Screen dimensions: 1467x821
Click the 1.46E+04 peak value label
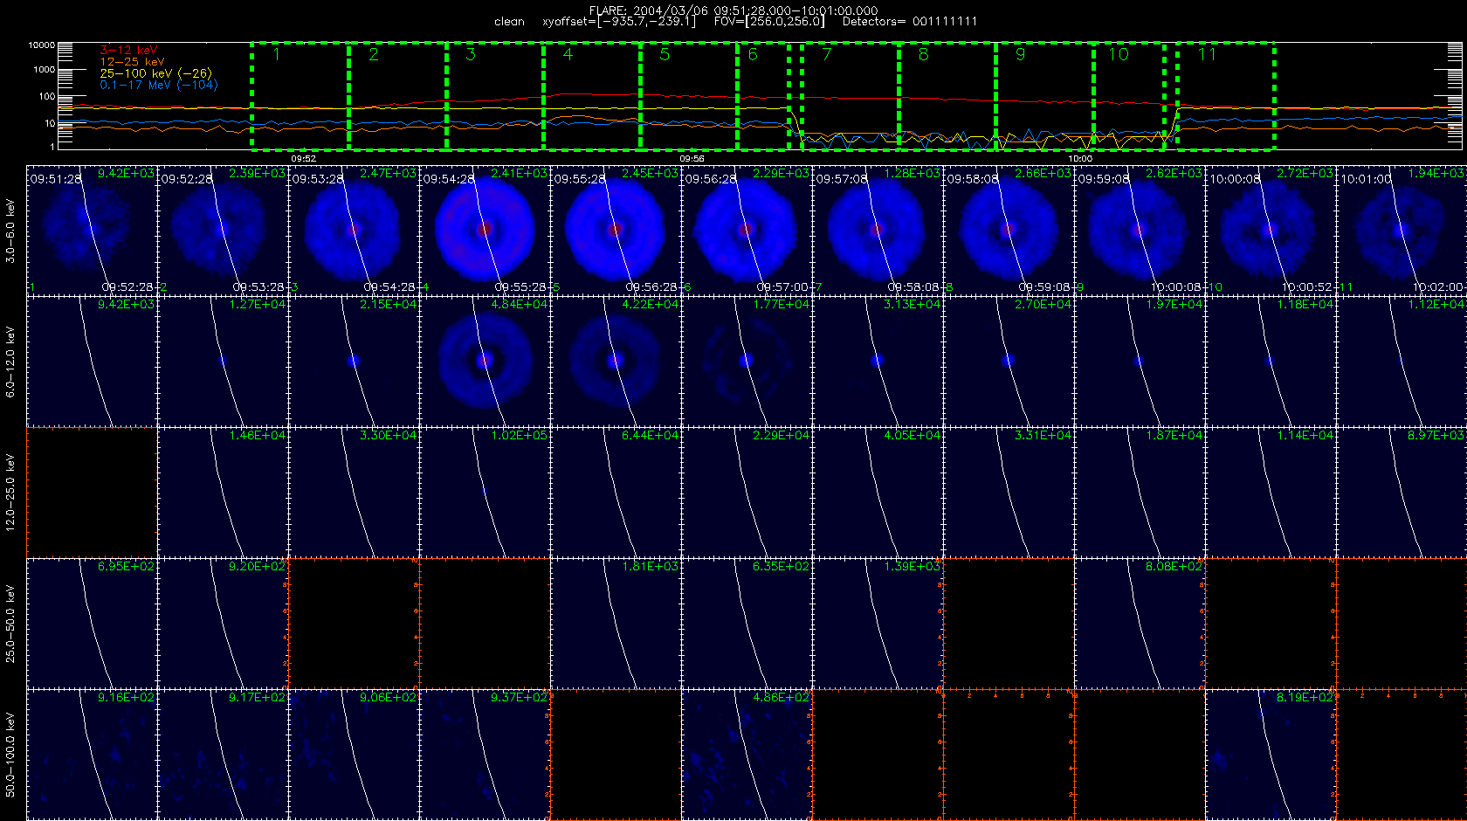[257, 435]
